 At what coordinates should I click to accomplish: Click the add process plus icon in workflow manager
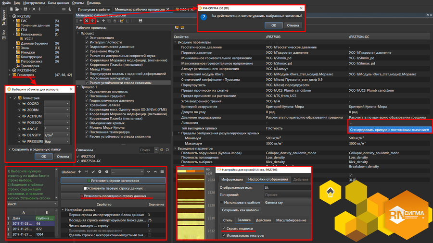pyautogui.click(x=80, y=21)
